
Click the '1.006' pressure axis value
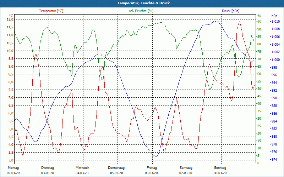pos(275,37)
